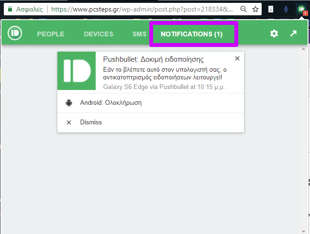Click the Android robot icon
This screenshot has width=310, height=234.
[69, 103]
